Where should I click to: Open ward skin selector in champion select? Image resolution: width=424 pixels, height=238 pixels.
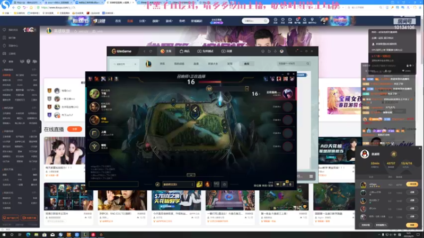(217, 184)
